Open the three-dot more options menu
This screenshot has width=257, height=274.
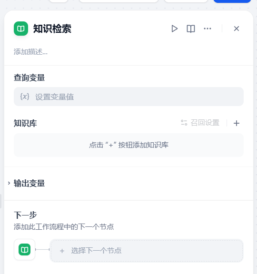(208, 29)
